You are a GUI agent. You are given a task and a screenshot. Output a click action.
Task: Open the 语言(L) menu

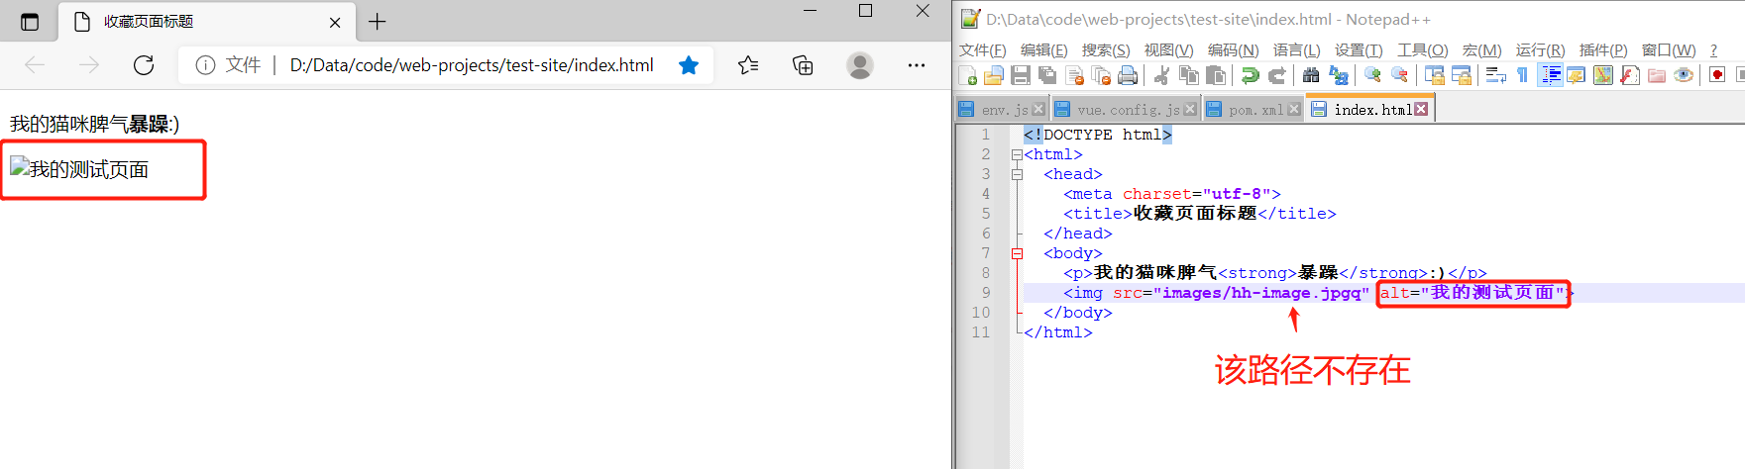[1296, 49]
